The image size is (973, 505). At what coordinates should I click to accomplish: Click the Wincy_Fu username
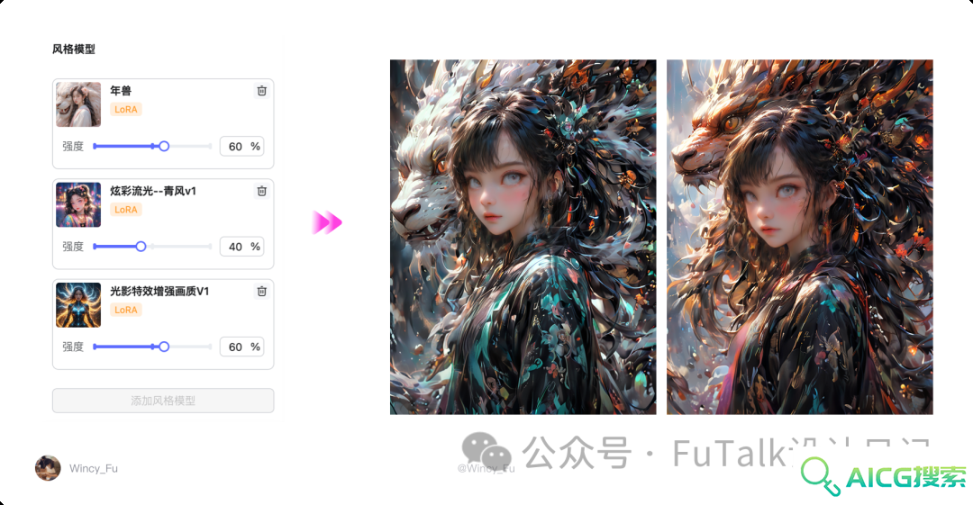click(x=94, y=468)
